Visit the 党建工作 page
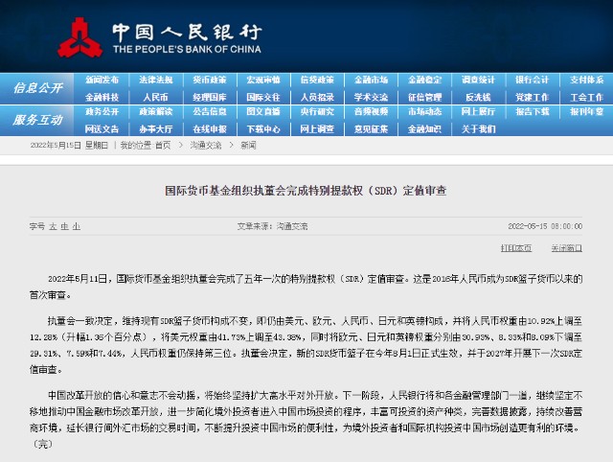The image size is (613, 462). coord(533,97)
